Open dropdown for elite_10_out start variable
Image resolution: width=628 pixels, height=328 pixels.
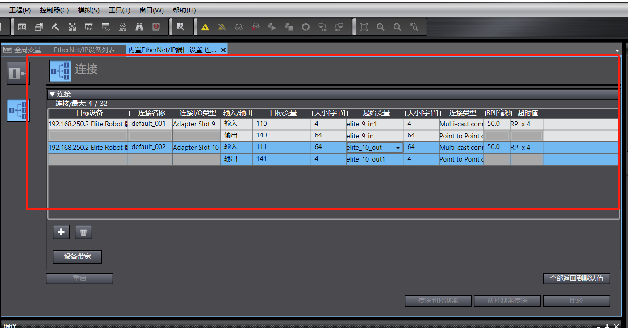pyautogui.click(x=398, y=148)
